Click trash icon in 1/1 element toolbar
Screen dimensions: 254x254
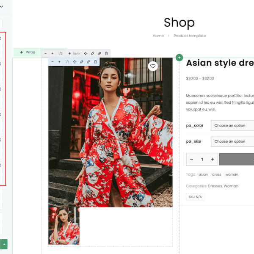(x=95, y=62)
